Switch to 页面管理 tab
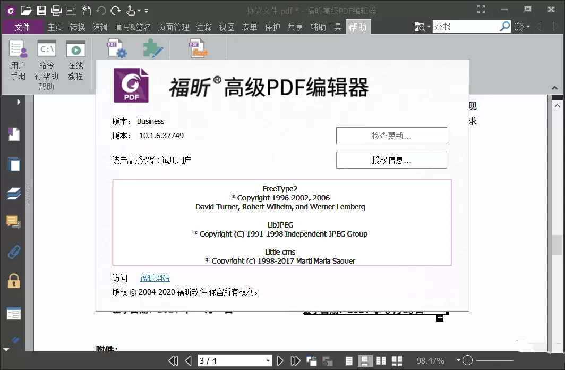565x370 pixels. tap(173, 27)
